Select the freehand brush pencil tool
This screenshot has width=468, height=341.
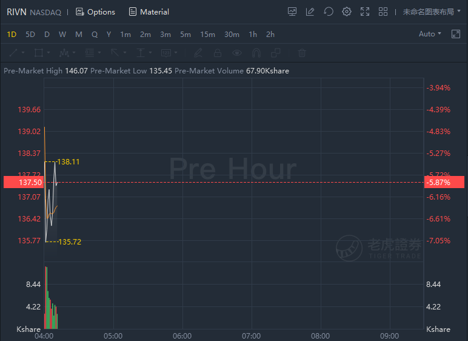198,53
